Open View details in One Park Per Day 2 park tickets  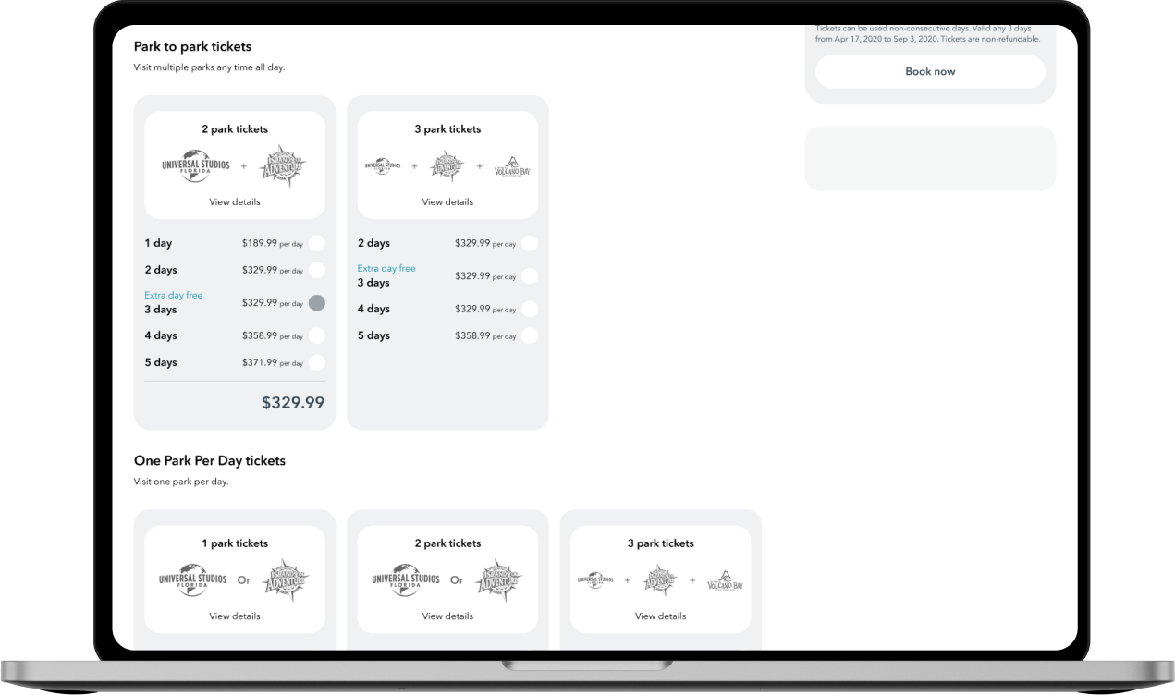point(447,616)
